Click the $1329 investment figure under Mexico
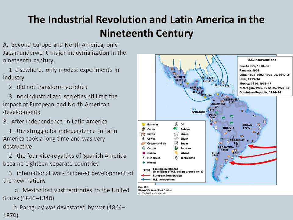Viewport: 293px width, 220px height. [x=179, y=80]
